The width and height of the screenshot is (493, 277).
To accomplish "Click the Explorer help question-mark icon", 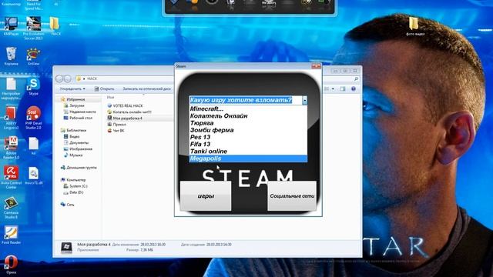I will pos(354,89).
